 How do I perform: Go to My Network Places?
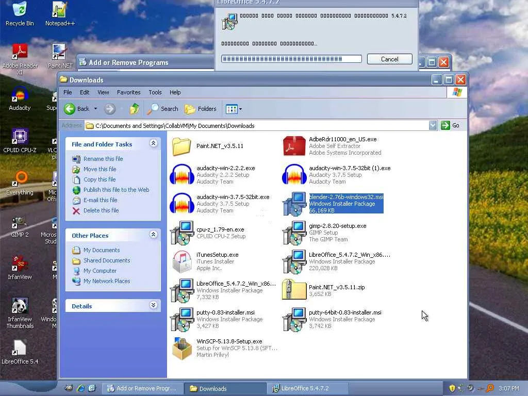tap(106, 281)
